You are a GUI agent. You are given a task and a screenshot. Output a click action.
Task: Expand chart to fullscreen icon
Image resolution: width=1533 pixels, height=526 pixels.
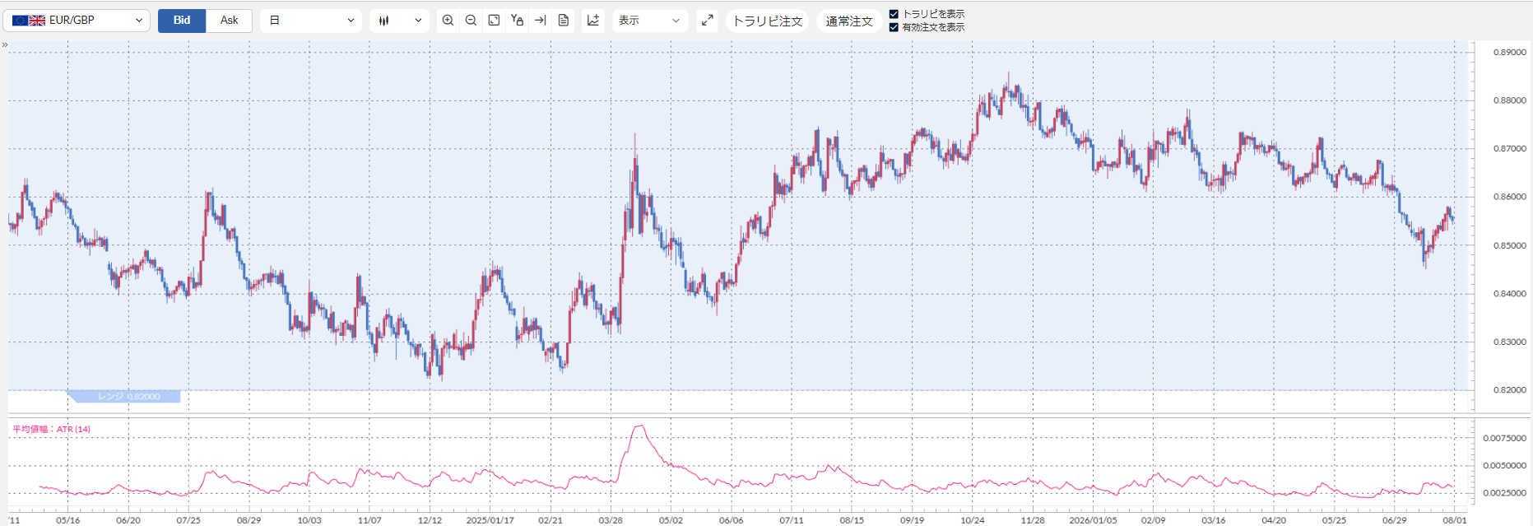707,21
